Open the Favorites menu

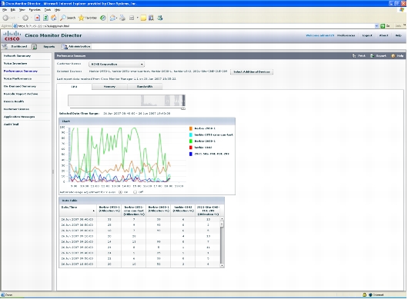(35, 10)
